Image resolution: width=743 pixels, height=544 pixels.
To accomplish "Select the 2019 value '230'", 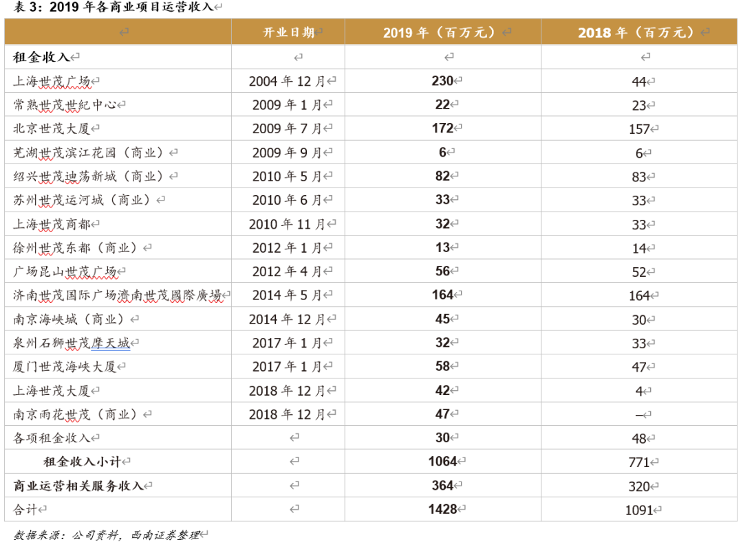I will (442, 81).
